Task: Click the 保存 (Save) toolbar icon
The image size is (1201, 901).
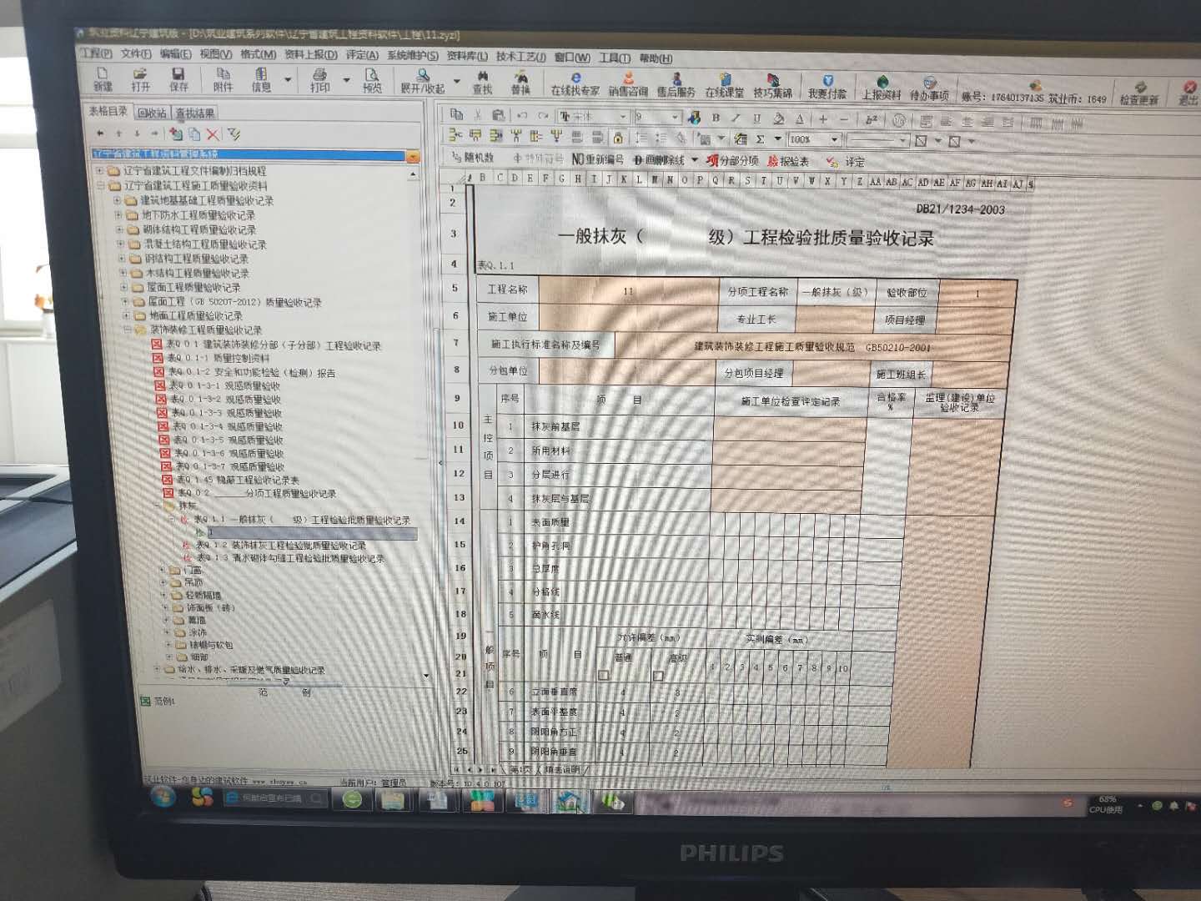Action: coord(178,80)
